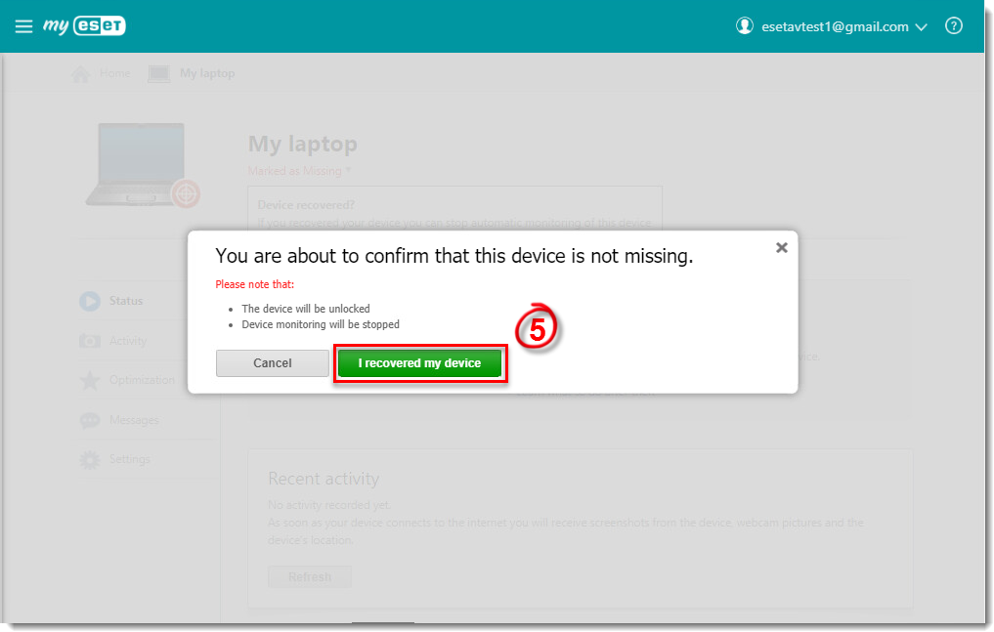Click the Settings gear icon
The image size is (994, 632).
click(x=90, y=460)
